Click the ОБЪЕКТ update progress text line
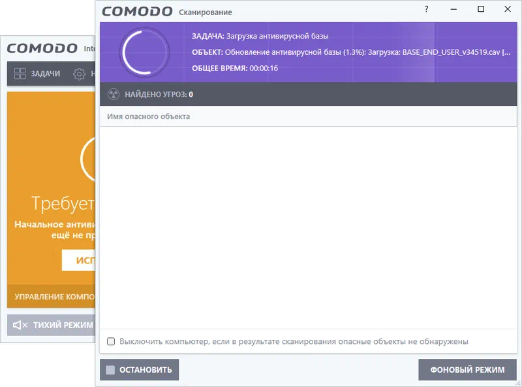522x387 pixels. click(351, 52)
